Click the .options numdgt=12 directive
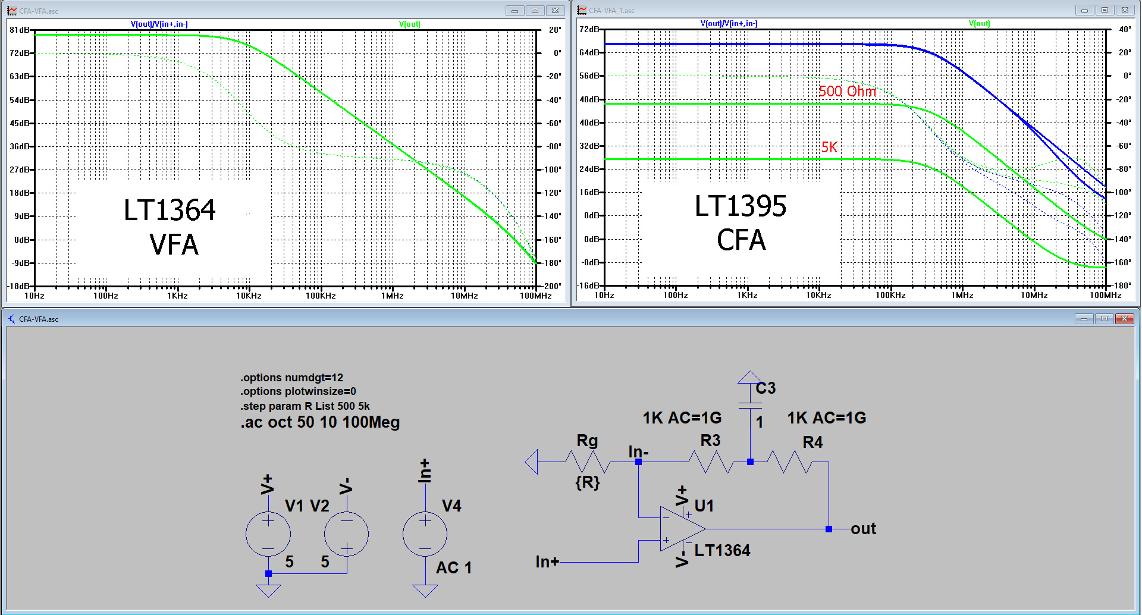The width and height of the screenshot is (1142, 615). point(291,378)
